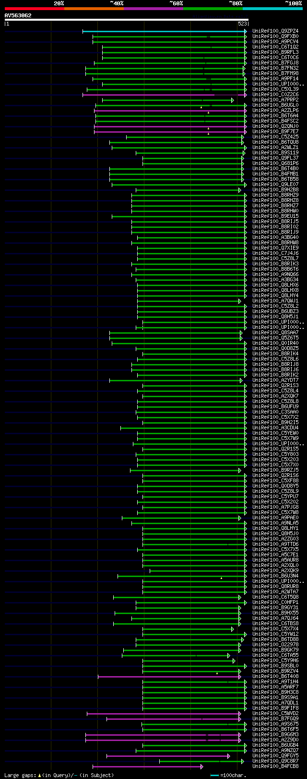The width and height of the screenshot is (307, 779).
Task: Select hit label UniRef100_A7QJ64
Action: click(275, 618)
